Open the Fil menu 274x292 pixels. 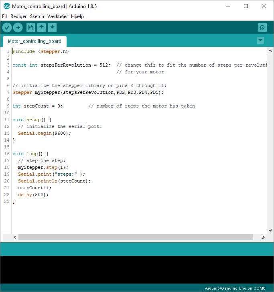click(x=4, y=16)
